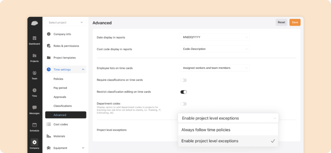Click the Reset button
Image resolution: width=331 pixels, height=153 pixels.
[x=281, y=23]
